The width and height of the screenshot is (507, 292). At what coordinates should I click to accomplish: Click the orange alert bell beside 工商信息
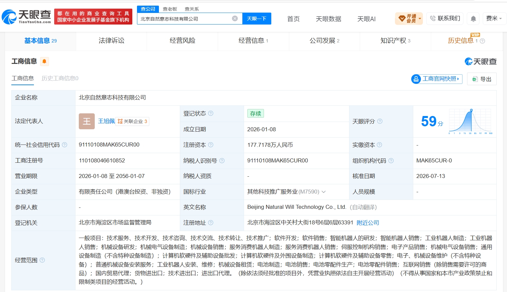[44, 61]
